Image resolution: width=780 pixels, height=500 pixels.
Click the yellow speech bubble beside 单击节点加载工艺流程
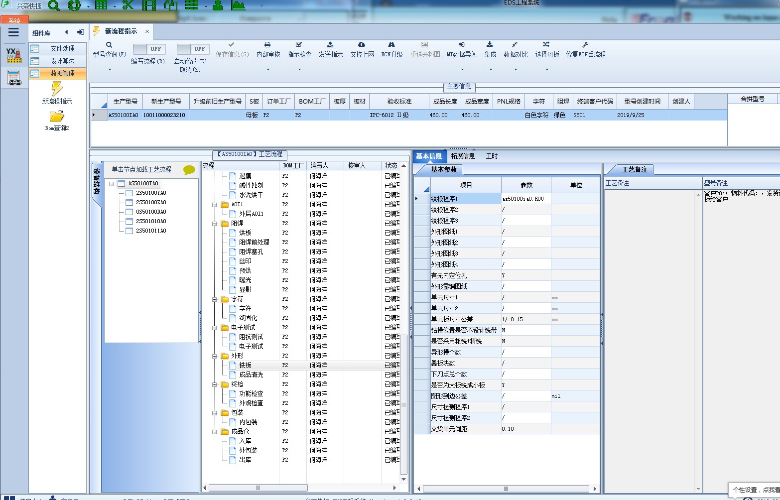(x=189, y=170)
